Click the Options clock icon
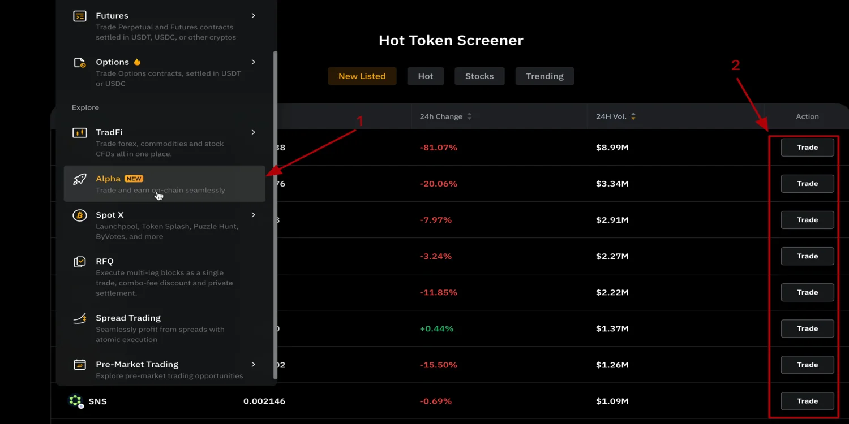The height and width of the screenshot is (424, 849). pyautogui.click(x=80, y=63)
